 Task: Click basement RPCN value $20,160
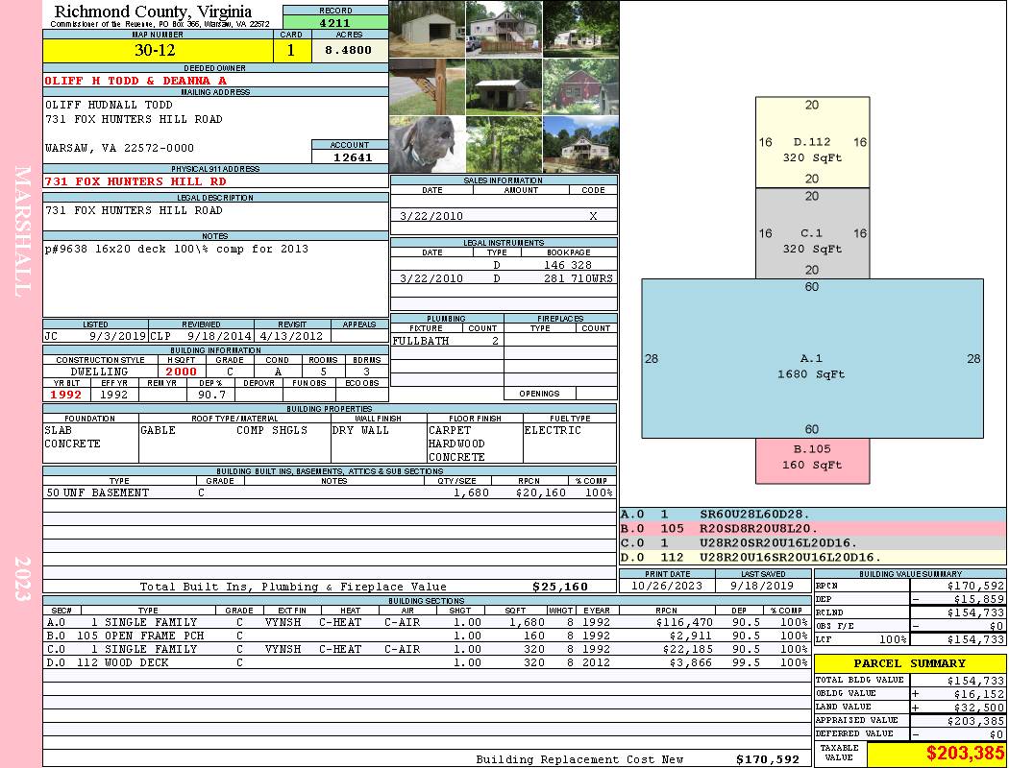point(540,492)
